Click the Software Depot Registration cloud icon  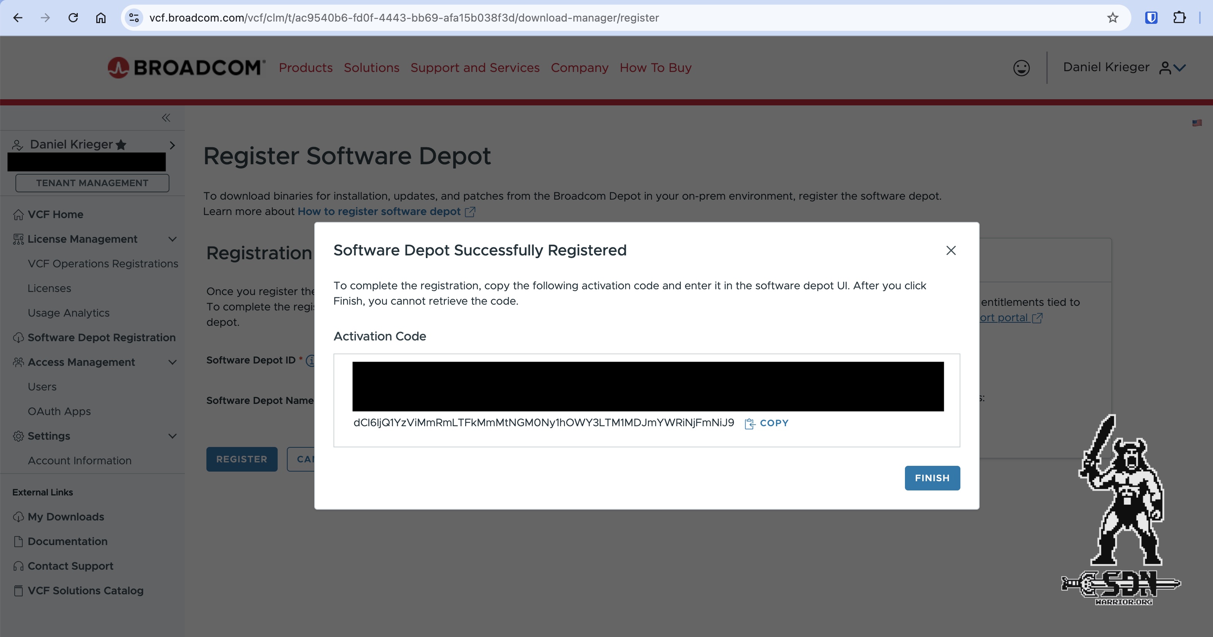tap(18, 337)
